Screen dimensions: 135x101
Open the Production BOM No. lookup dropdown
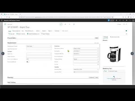tap(98, 54)
